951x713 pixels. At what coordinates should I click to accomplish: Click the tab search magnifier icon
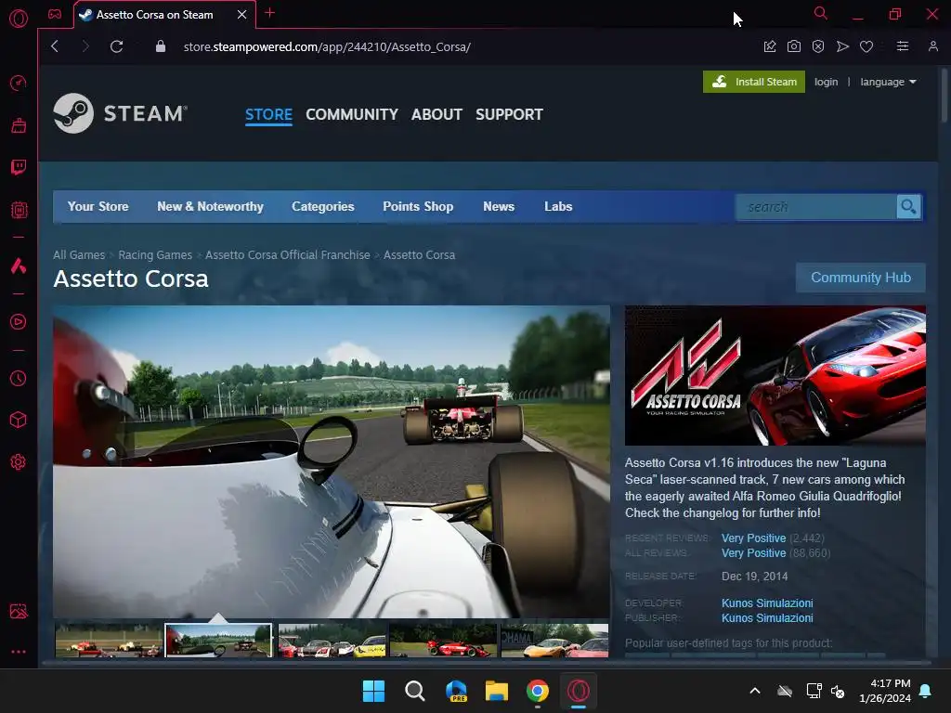click(821, 13)
